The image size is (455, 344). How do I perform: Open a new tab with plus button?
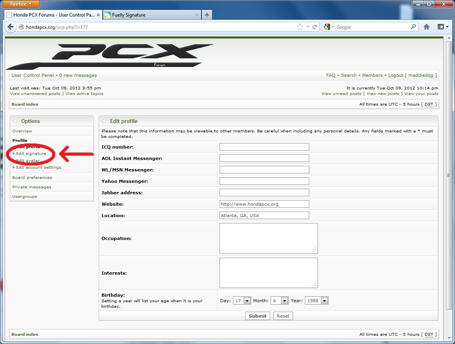[x=207, y=15]
